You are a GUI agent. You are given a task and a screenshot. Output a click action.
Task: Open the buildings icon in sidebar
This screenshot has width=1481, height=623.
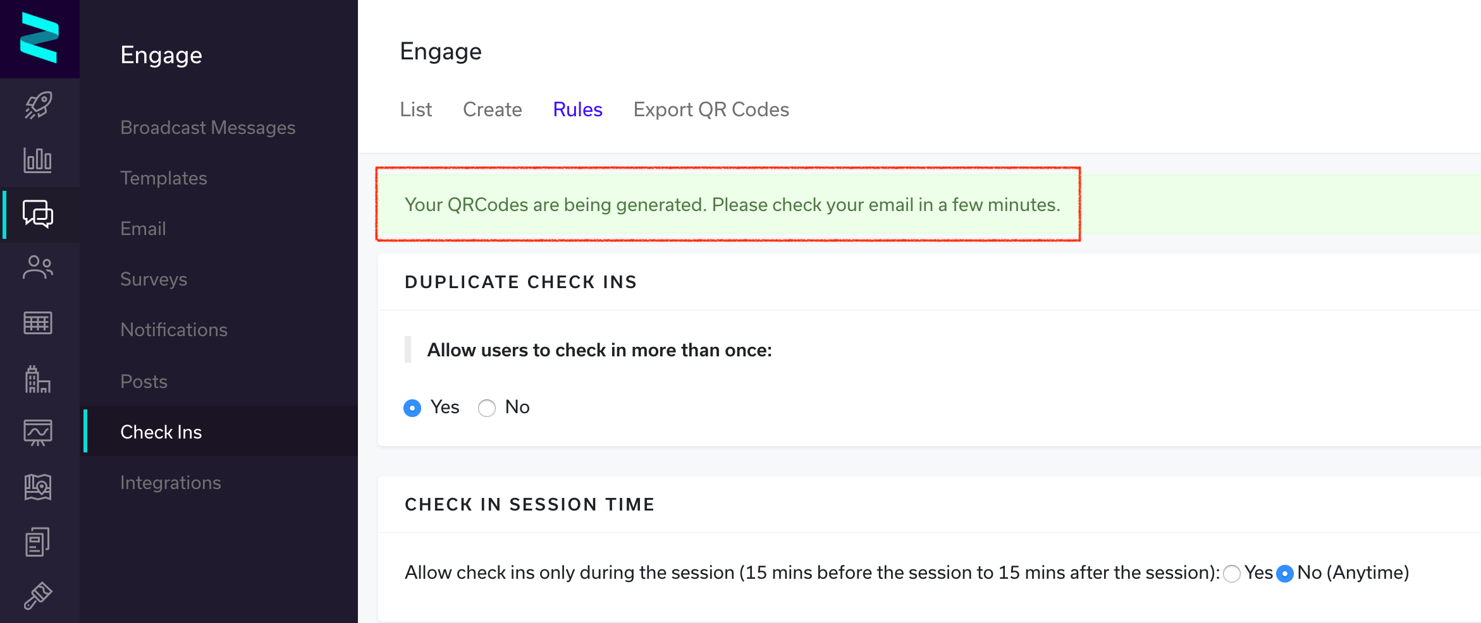pyautogui.click(x=38, y=379)
